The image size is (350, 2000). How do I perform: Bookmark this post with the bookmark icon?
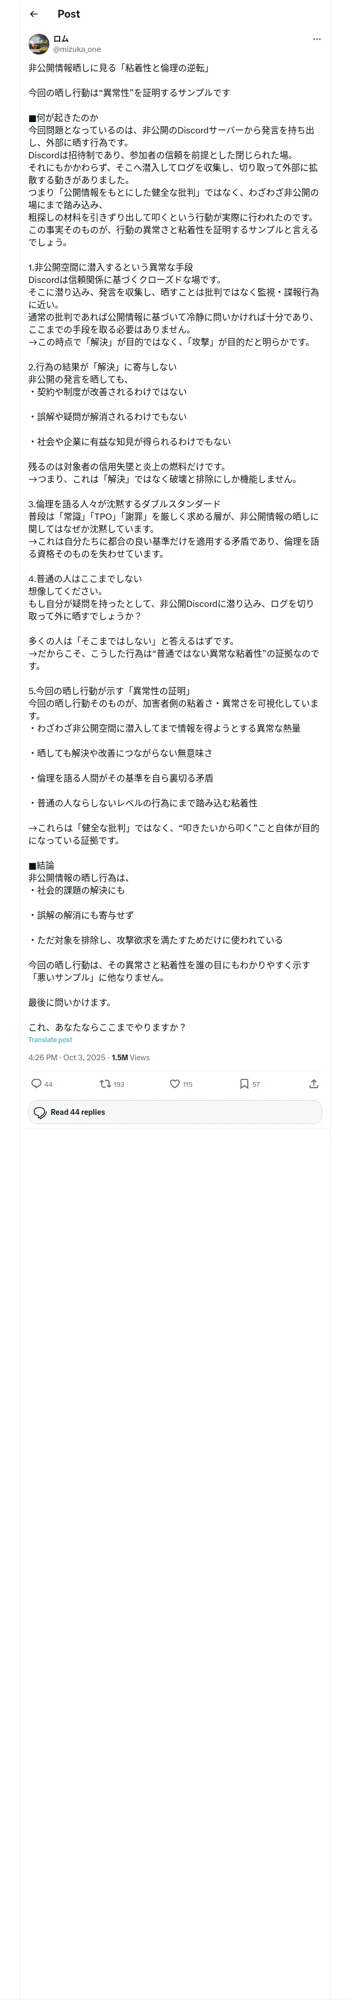244,1083
